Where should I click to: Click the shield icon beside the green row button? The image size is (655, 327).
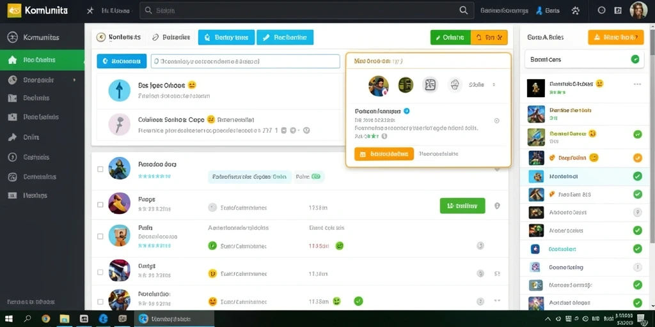[x=497, y=206]
